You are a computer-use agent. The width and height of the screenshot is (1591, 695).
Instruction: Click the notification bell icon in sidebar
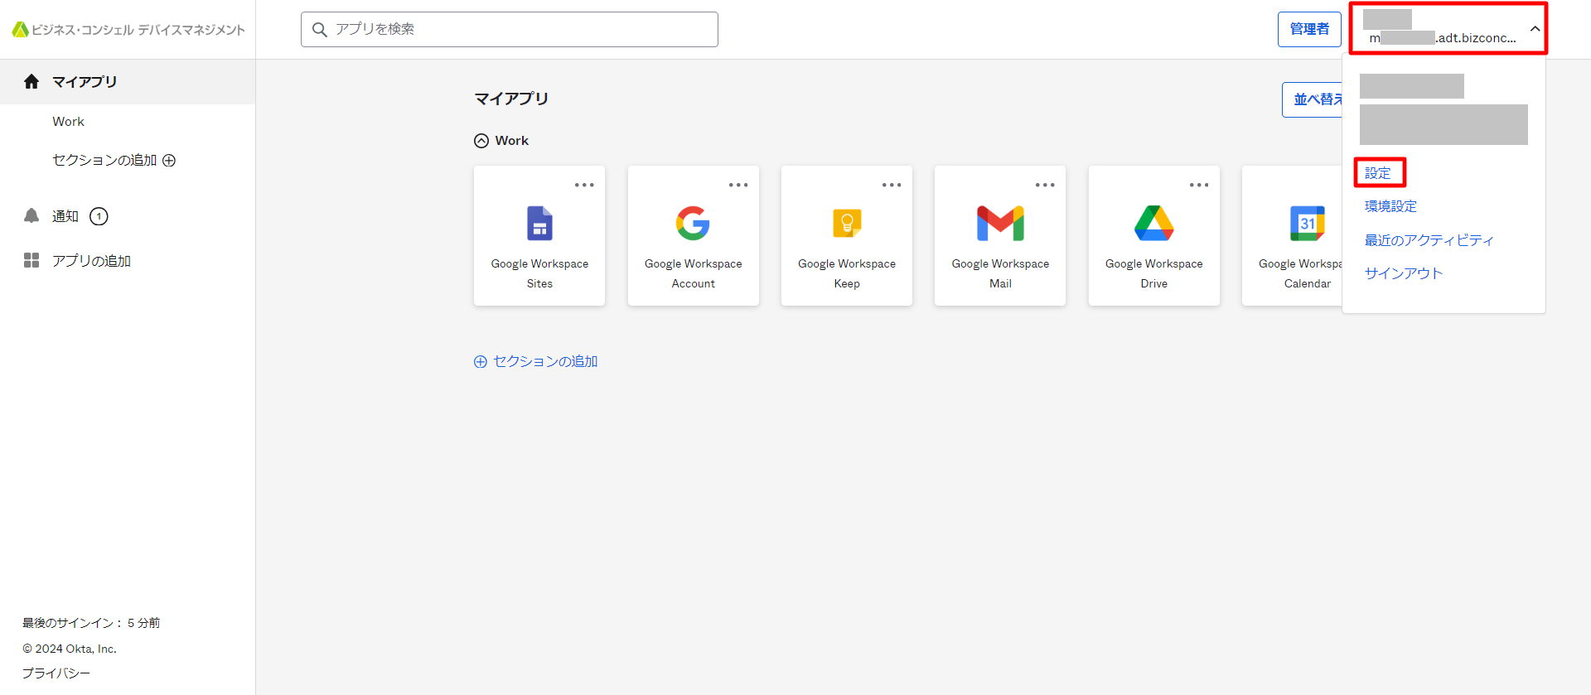click(31, 216)
